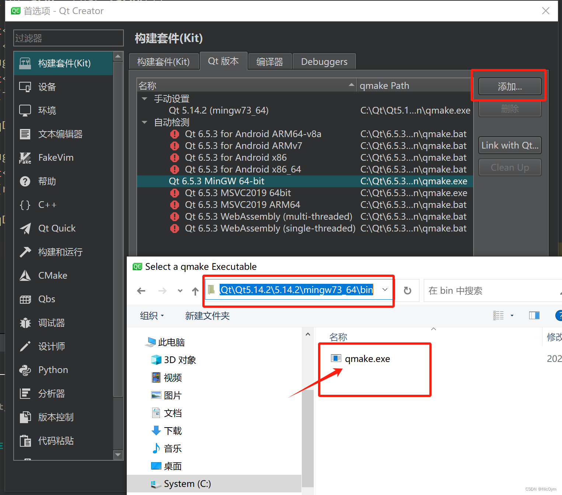Click the help question mark icon in file dialog
The image size is (562, 495).
click(558, 316)
